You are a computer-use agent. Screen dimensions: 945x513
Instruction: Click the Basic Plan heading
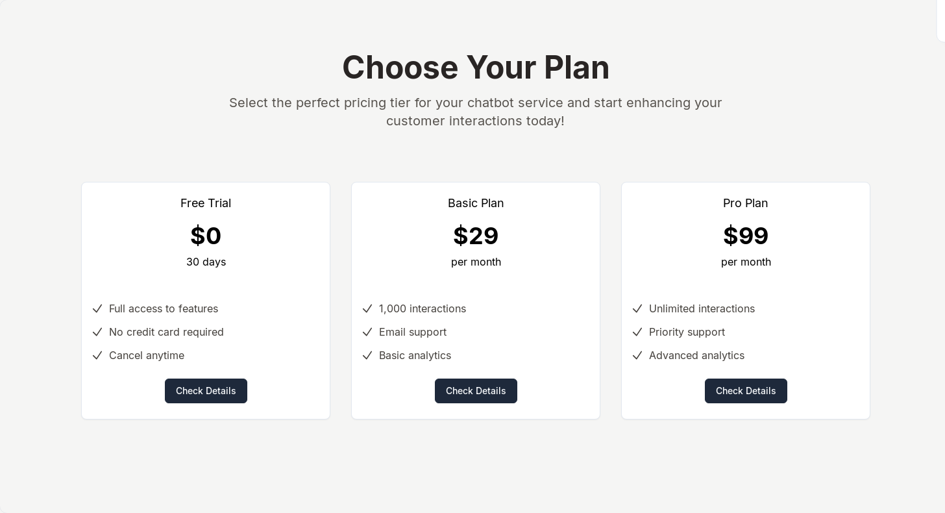[476, 203]
